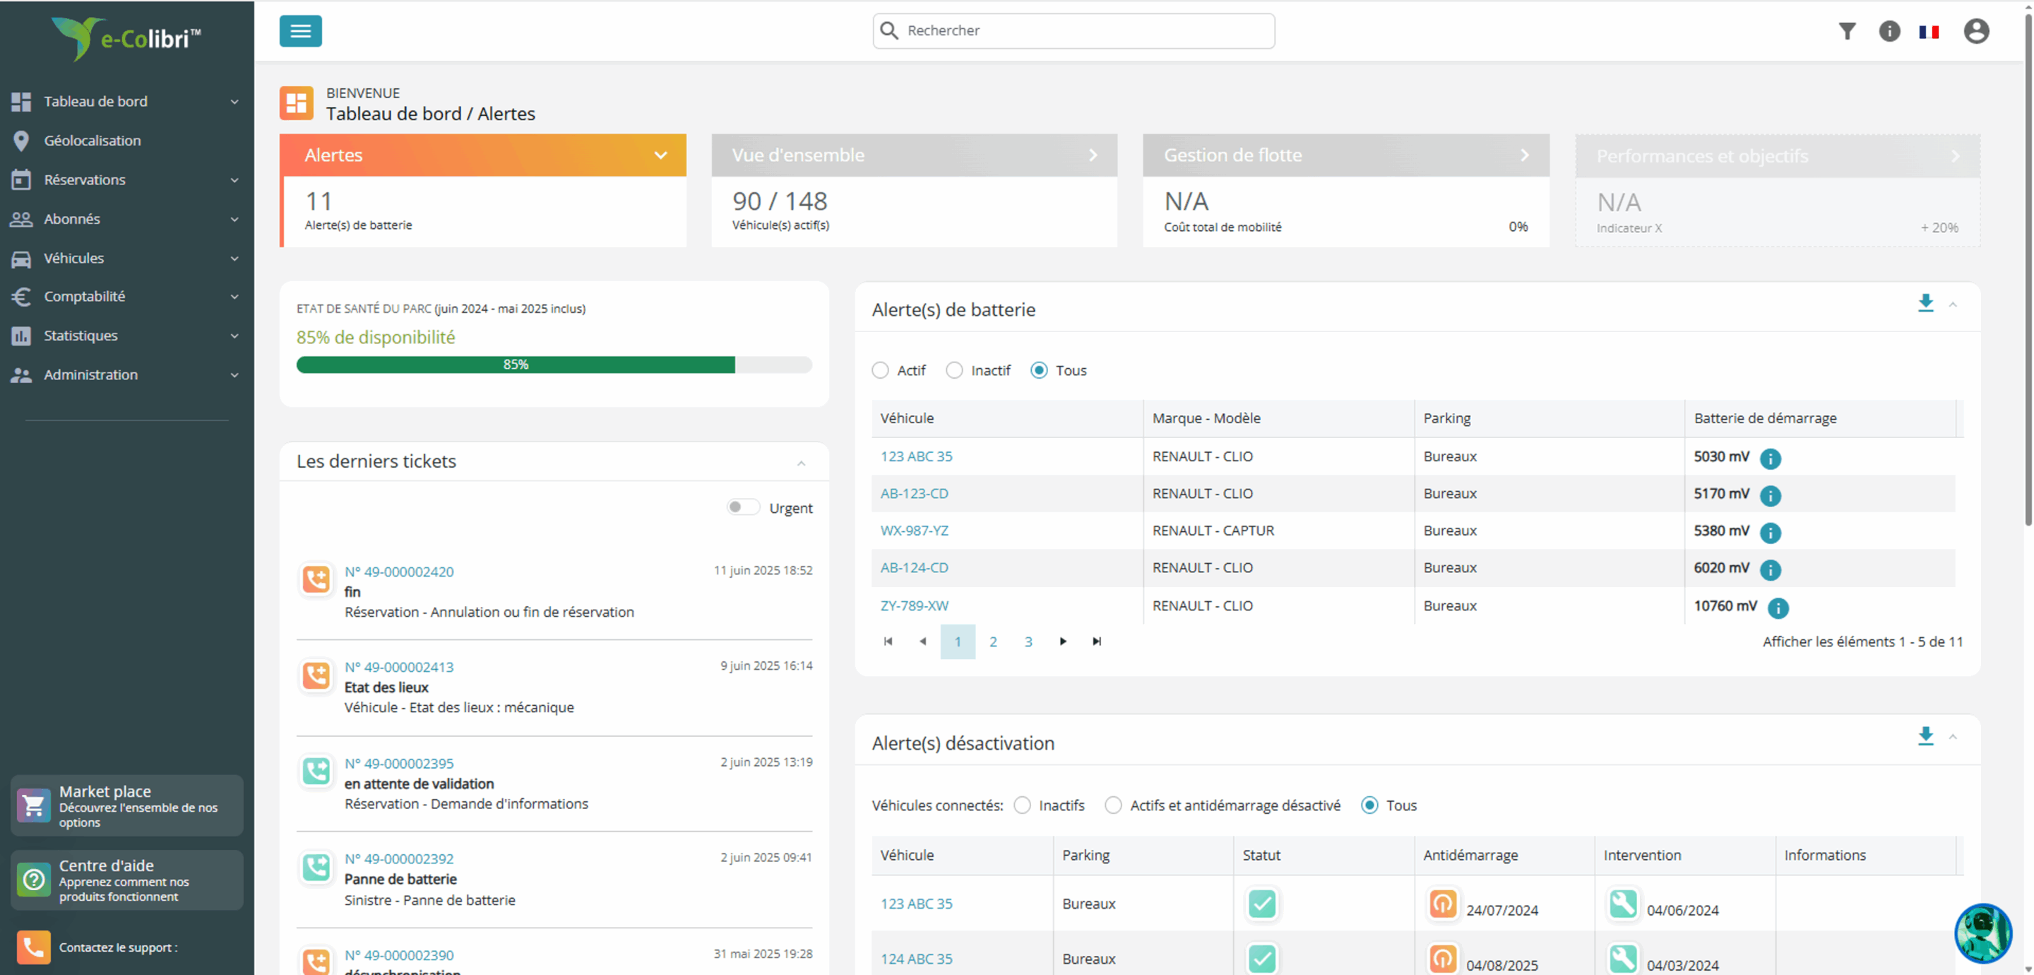Download the battery alerts table
Viewport: 2034px width, 975px height.
pyautogui.click(x=1926, y=302)
